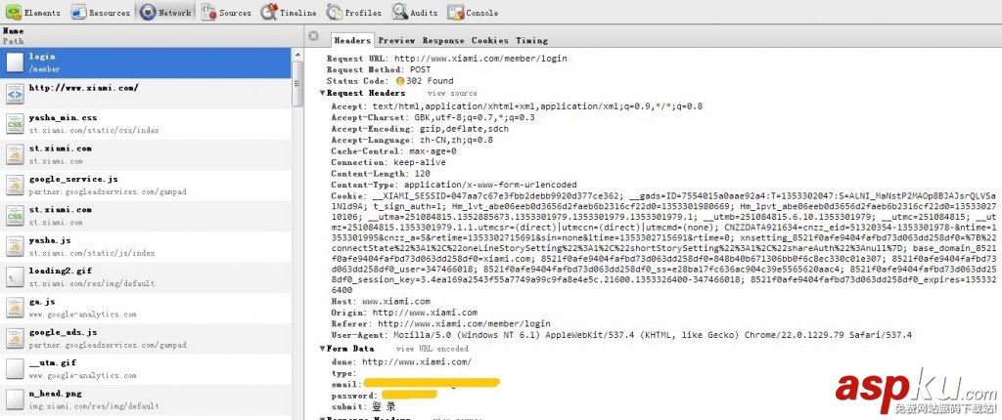Go to the Timeline panel
The height and width of the screenshot is (420, 1002).
tap(289, 12)
